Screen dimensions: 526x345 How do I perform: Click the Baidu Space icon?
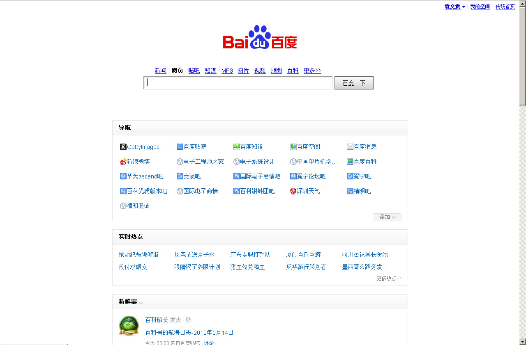click(293, 146)
